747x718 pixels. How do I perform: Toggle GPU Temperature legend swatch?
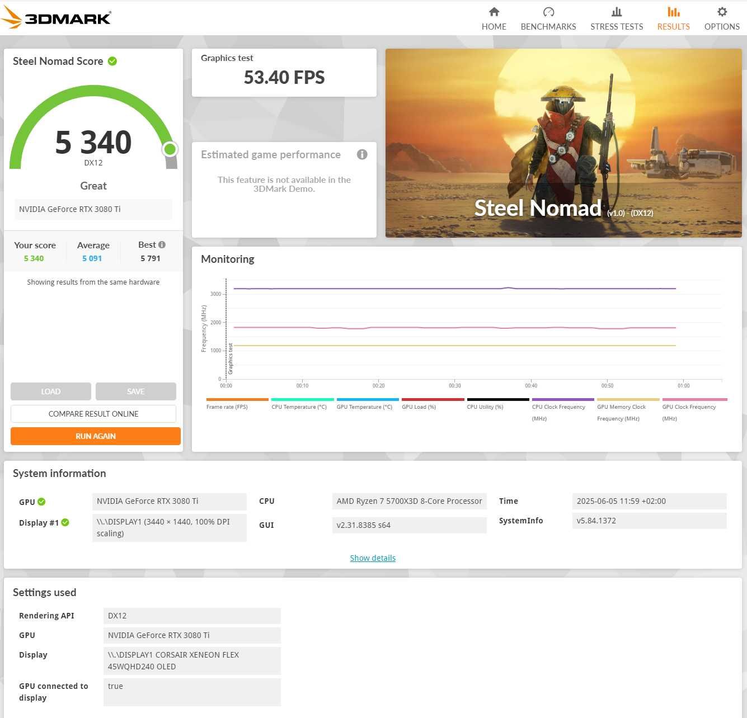pos(368,399)
